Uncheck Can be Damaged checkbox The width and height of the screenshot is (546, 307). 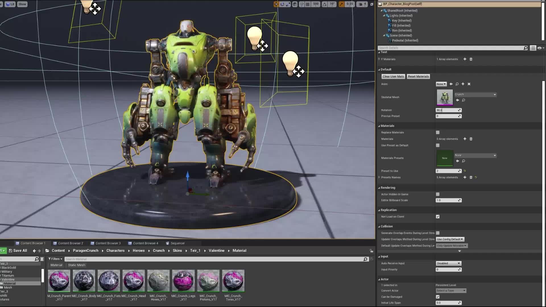point(438,297)
